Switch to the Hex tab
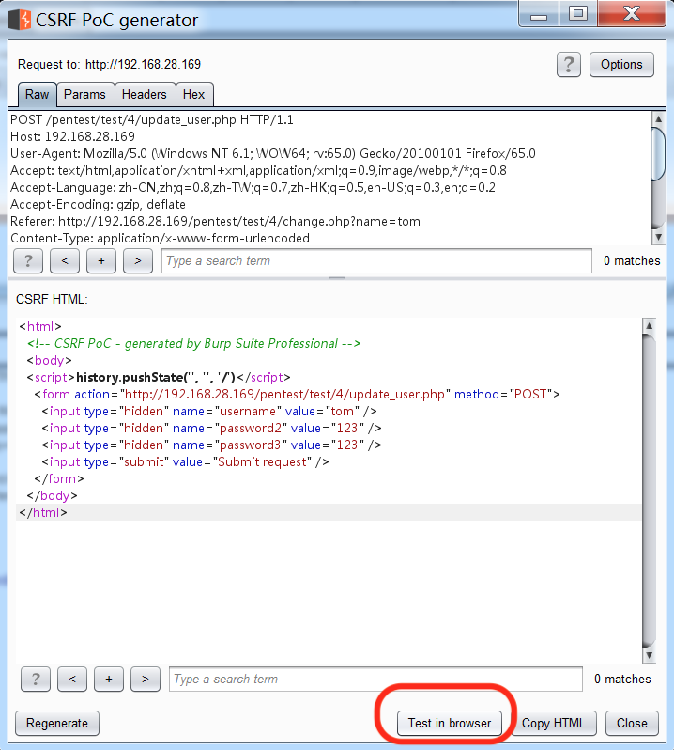The width and height of the screenshot is (674, 750). coord(194,94)
